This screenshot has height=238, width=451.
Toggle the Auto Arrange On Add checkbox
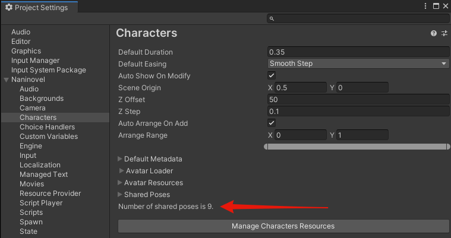tap(272, 123)
